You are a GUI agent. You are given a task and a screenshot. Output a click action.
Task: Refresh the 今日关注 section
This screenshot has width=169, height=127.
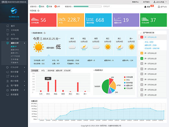click(38, 11)
